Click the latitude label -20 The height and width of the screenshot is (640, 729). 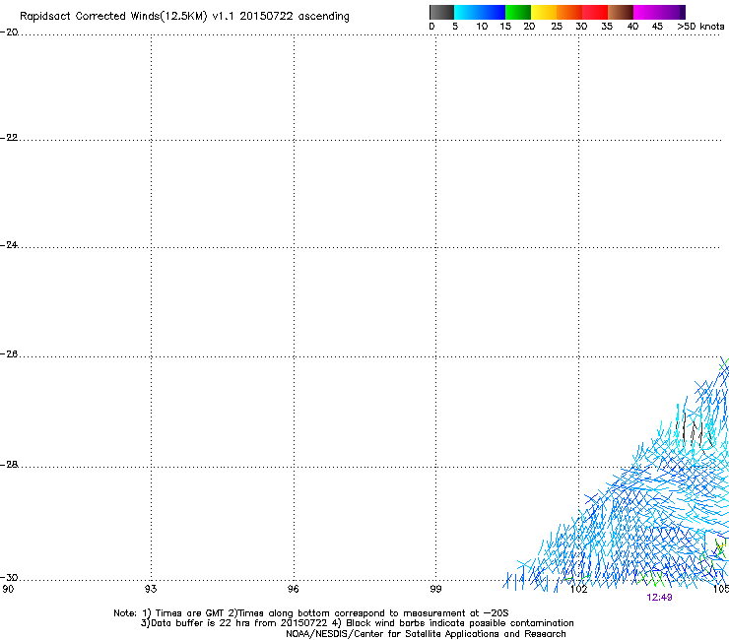point(9,32)
